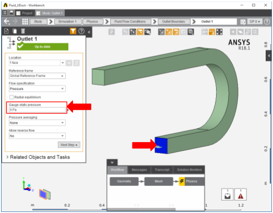Click the greyed plane icon
273x213 pixels.
(241, 32)
